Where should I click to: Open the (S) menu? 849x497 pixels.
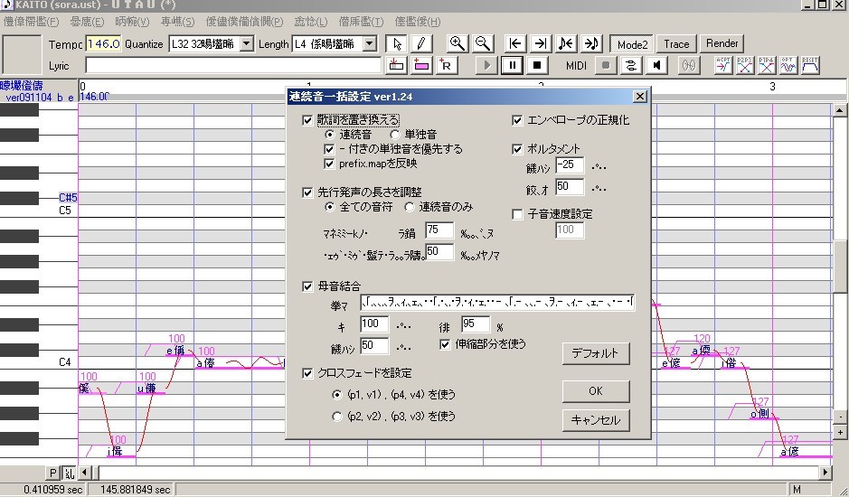coord(177,22)
